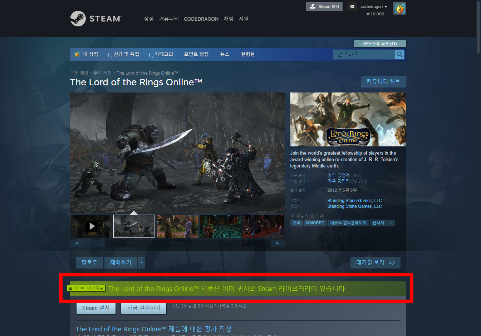Click the thumbnail strip left arrow

pyautogui.click(x=77, y=243)
